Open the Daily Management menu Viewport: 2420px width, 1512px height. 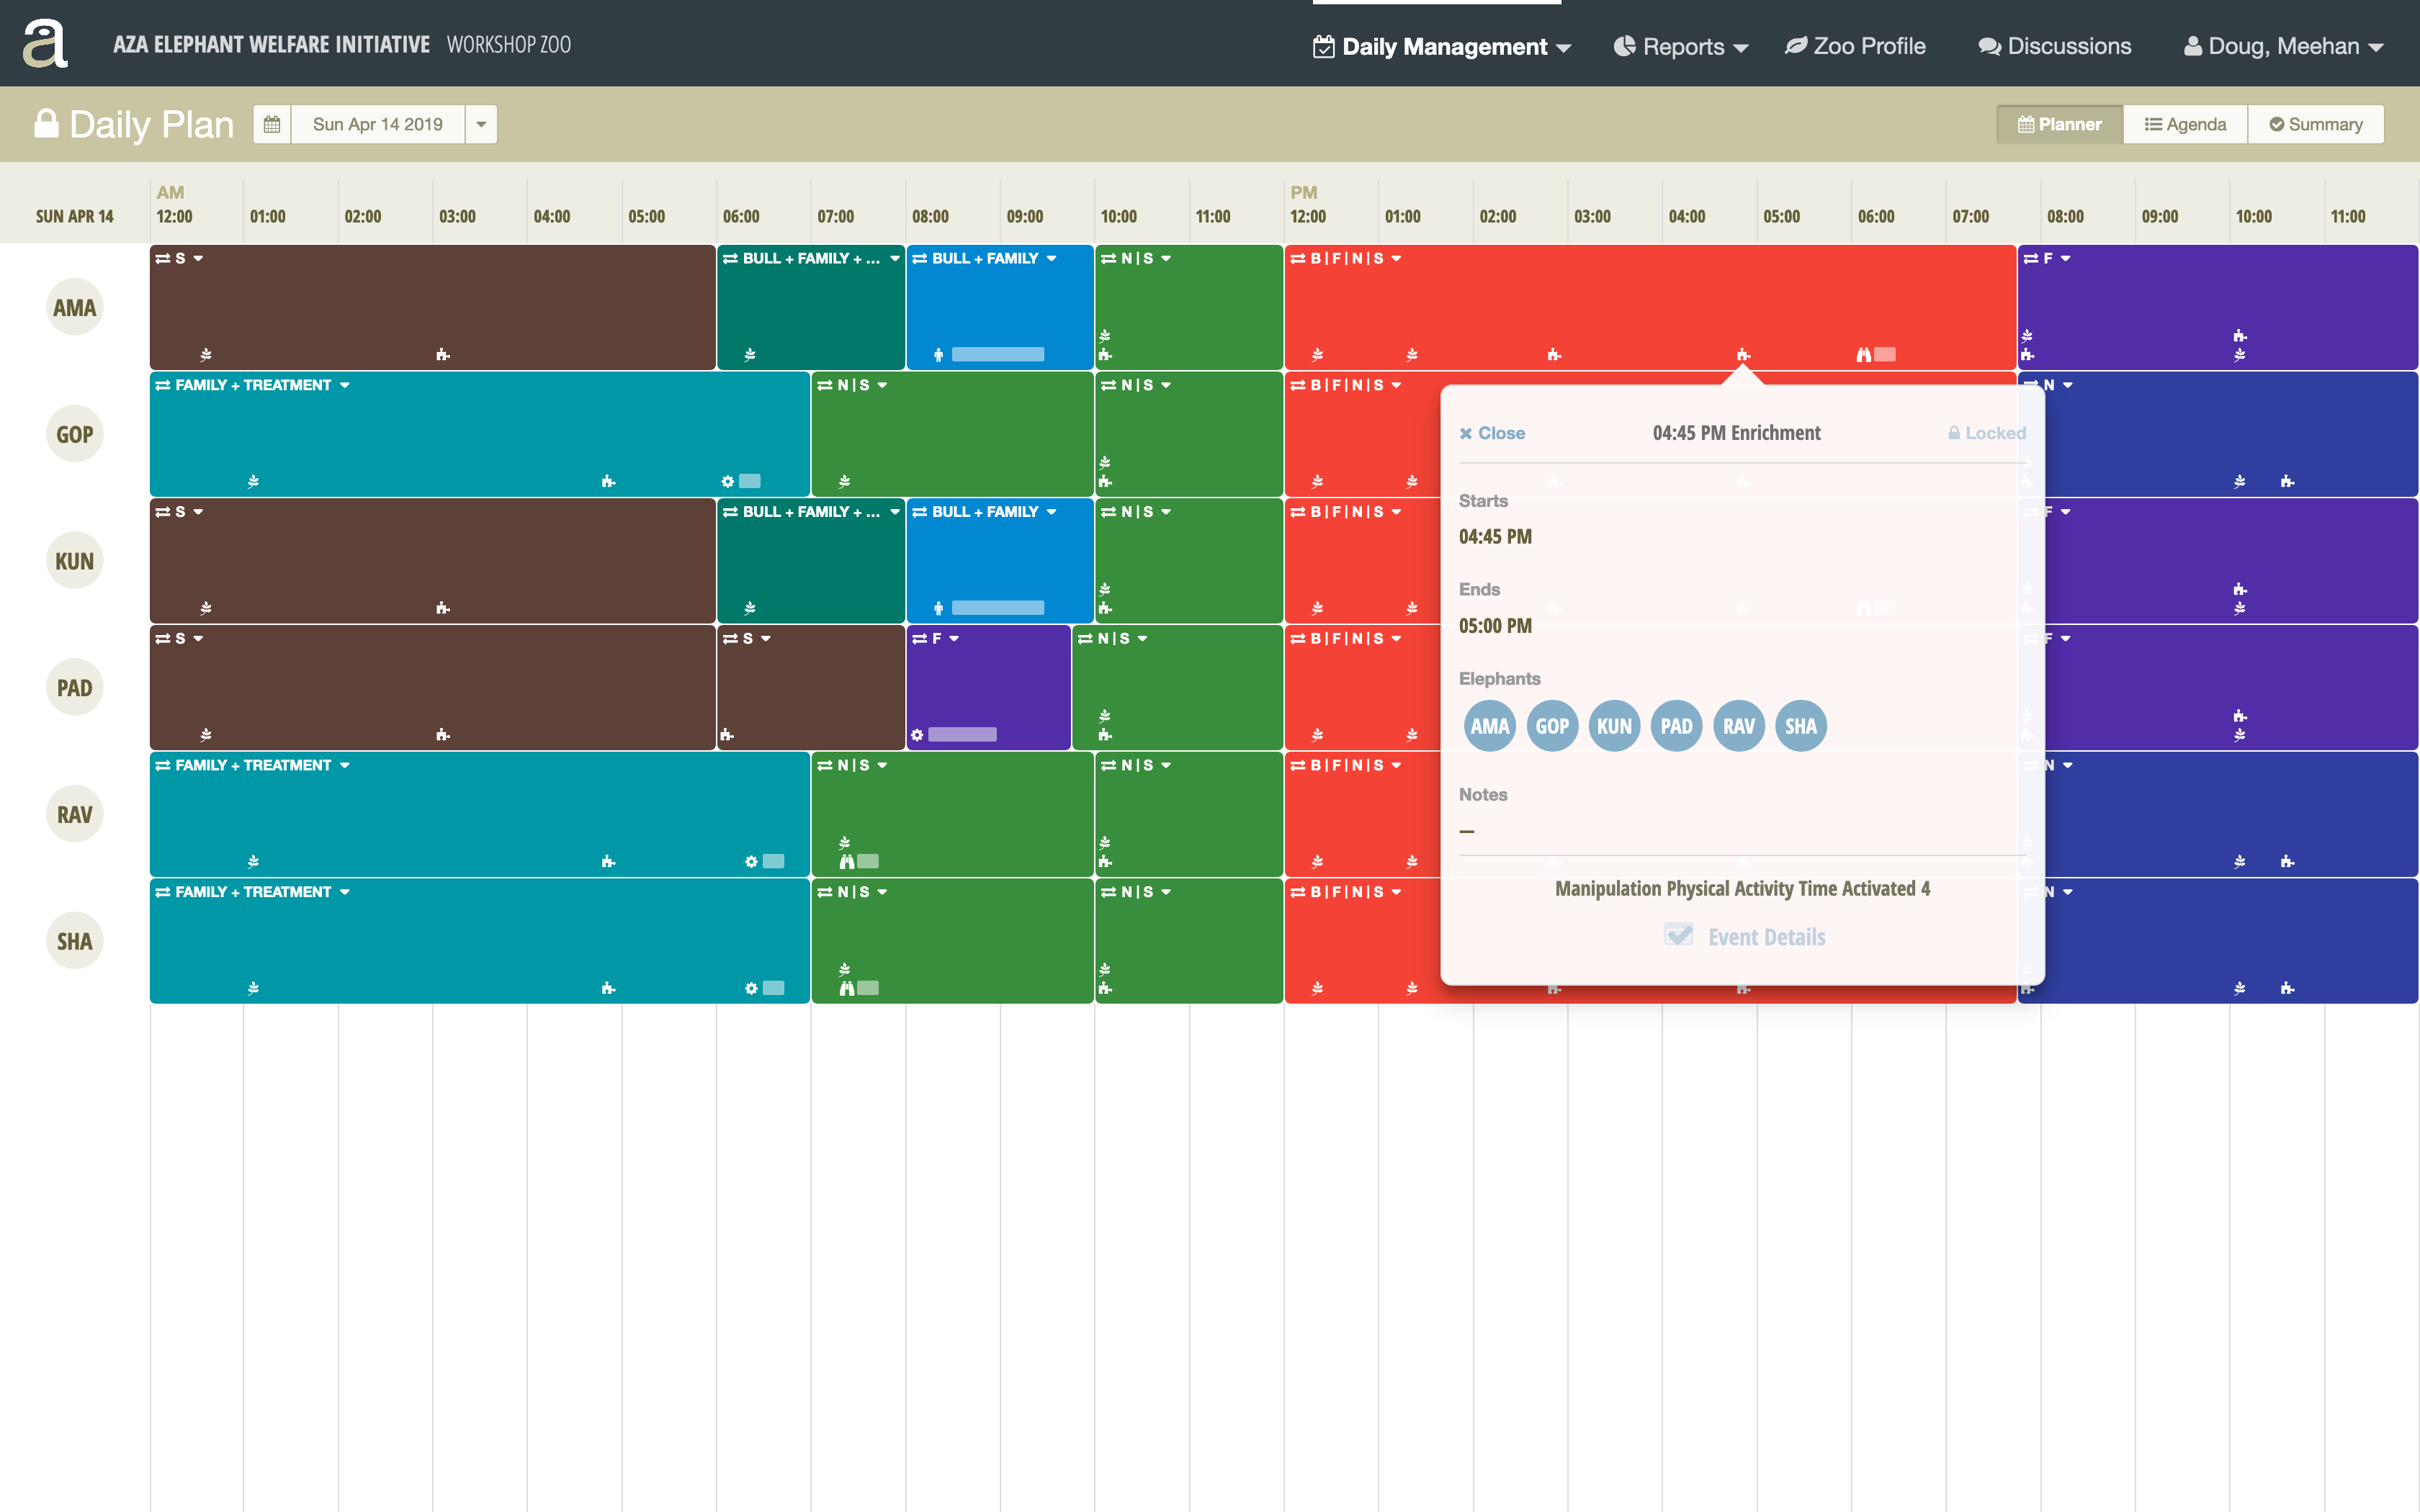(1440, 46)
